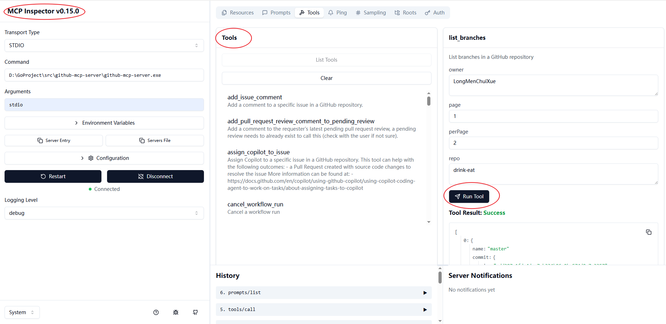
Task: Click the History panel scrollbar thumb
Action: (x=440, y=277)
